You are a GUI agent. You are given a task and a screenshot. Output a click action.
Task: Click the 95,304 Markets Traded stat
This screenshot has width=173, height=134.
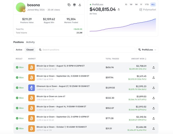click(x=71, y=19)
